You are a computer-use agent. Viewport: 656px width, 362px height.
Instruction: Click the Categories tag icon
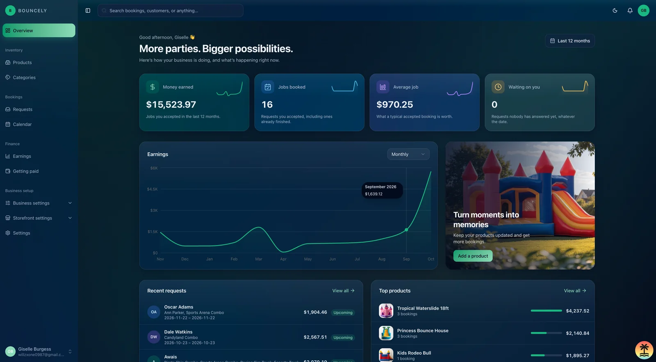[x=8, y=77]
